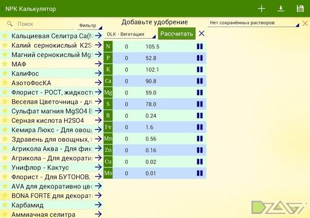Screen dimensions: 310x218
Task: Open the Нет сохранённых растворов dropdown
Action: coord(254,23)
